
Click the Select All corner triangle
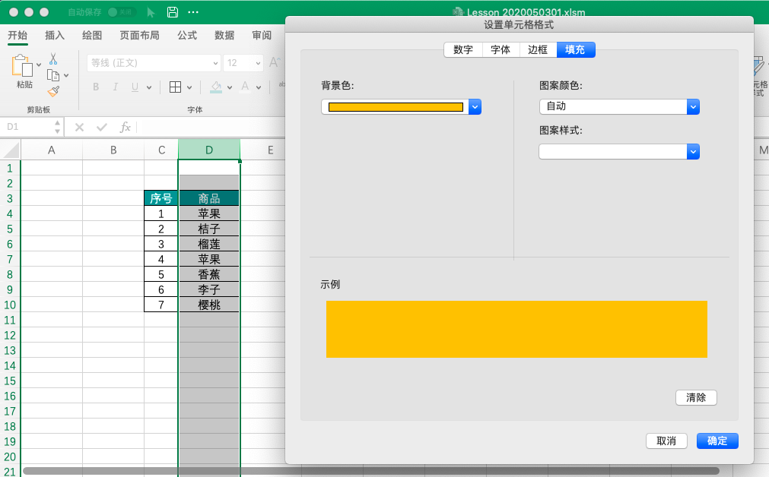tap(11, 150)
